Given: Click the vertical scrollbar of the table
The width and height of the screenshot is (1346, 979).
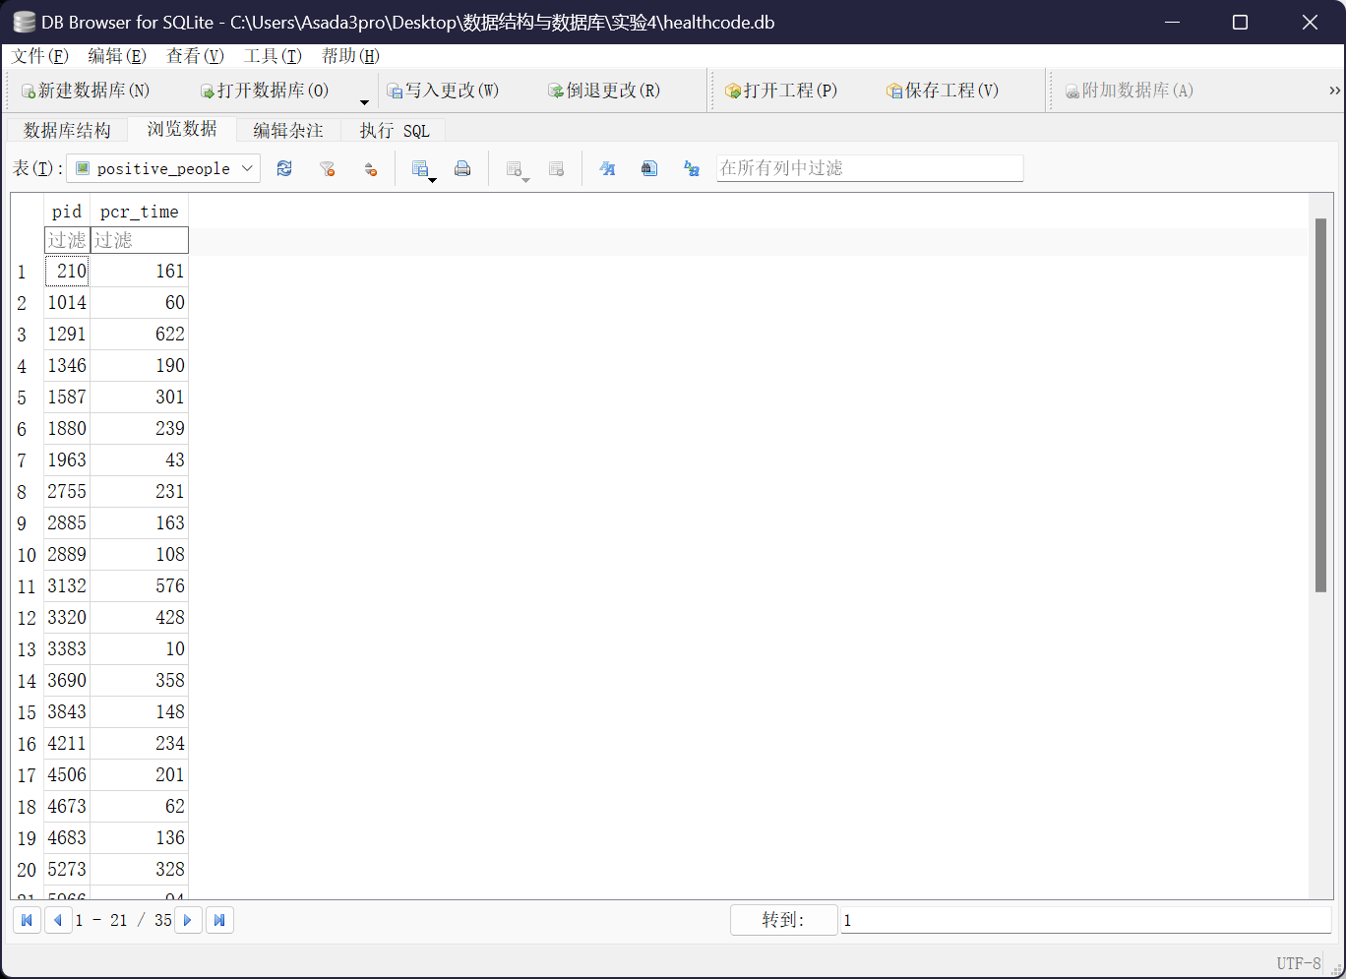Looking at the screenshot, I should click(x=1320, y=405).
